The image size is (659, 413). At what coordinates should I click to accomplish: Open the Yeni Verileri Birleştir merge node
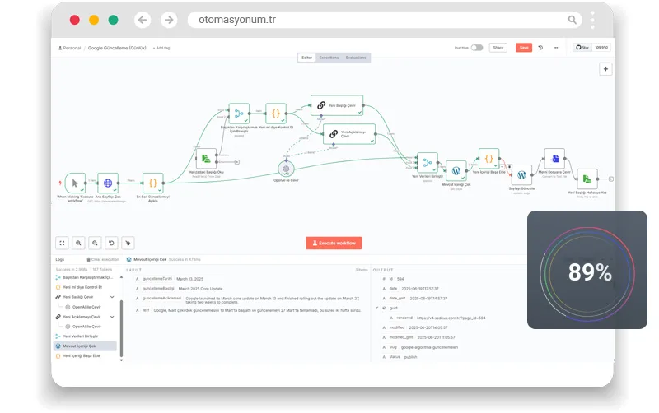427,162
